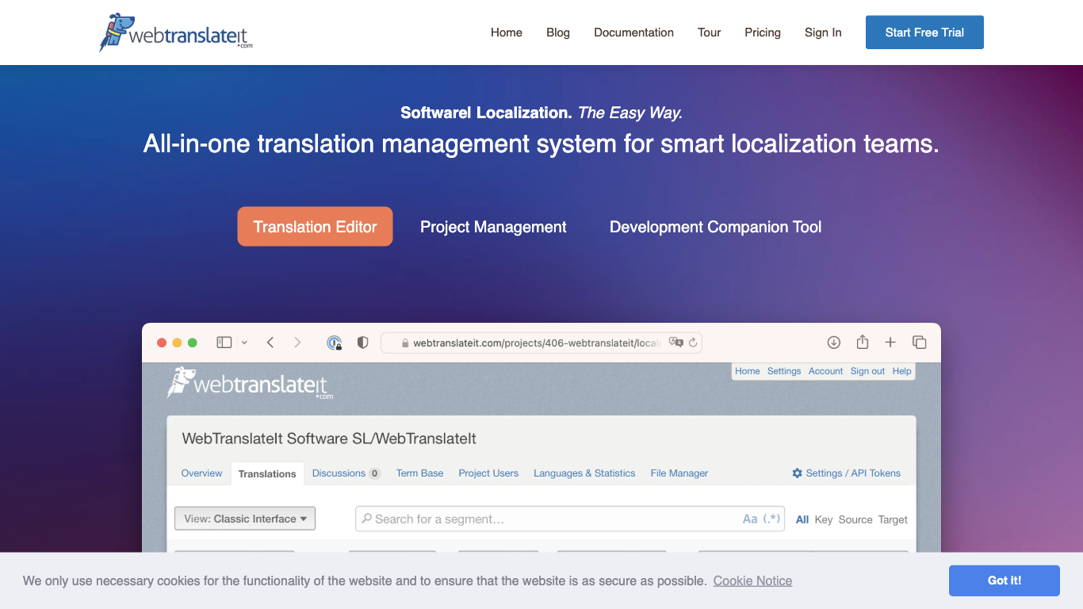
Task: Click the project title WebTranslateIt Software SL/WebTranslateIt
Action: coord(329,439)
